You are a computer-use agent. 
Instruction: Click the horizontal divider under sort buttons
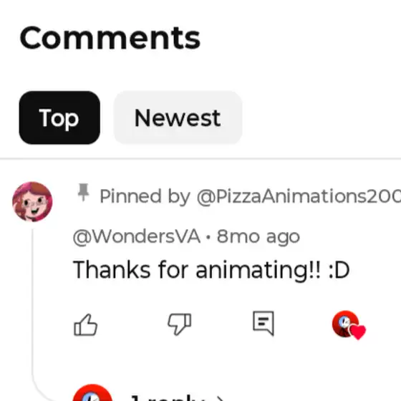(200, 158)
